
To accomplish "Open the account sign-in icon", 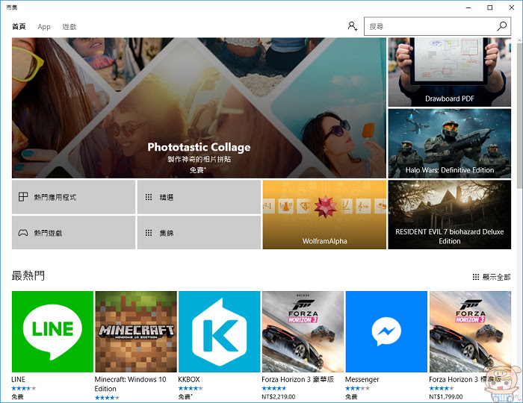I will 352,26.
